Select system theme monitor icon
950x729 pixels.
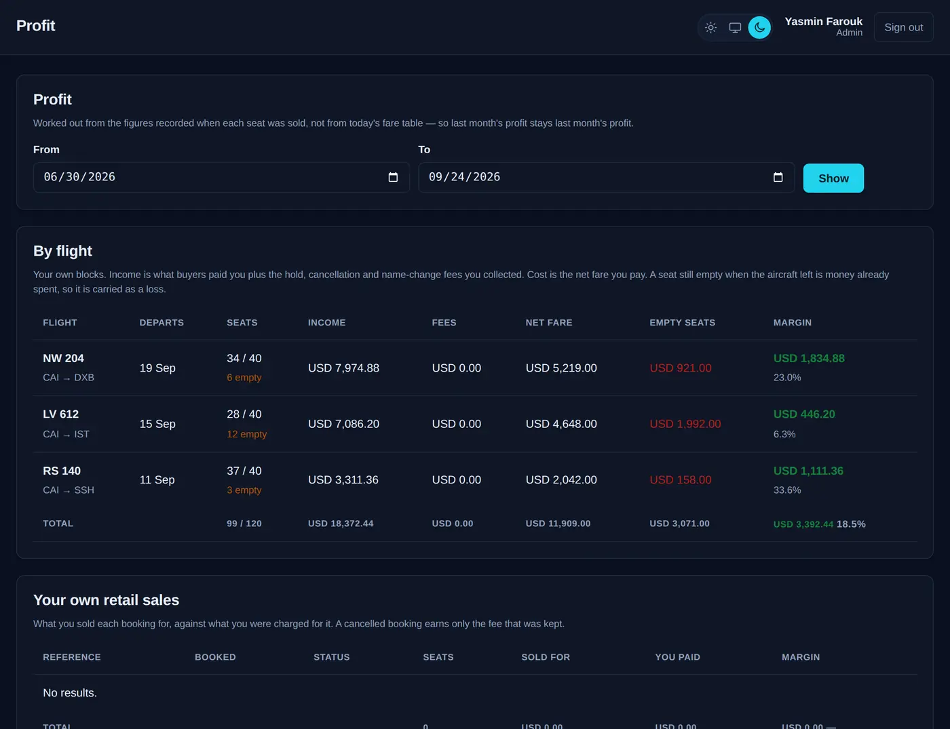[x=735, y=28]
